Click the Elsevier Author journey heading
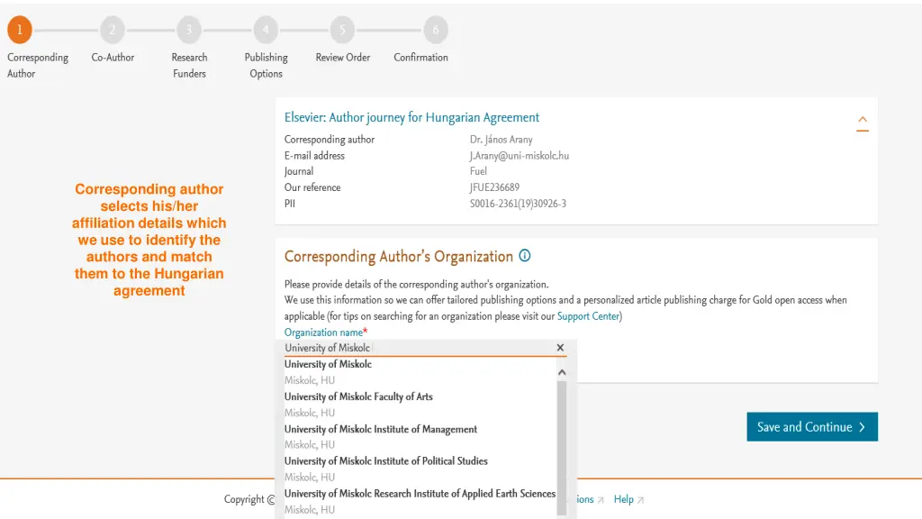The width and height of the screenshot is (922, 519). pos(411,117)
